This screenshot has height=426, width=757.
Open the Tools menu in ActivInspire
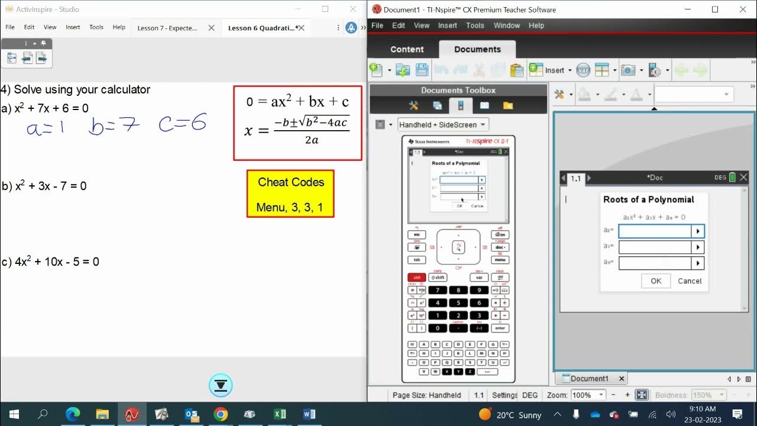(x=96, y=27)
